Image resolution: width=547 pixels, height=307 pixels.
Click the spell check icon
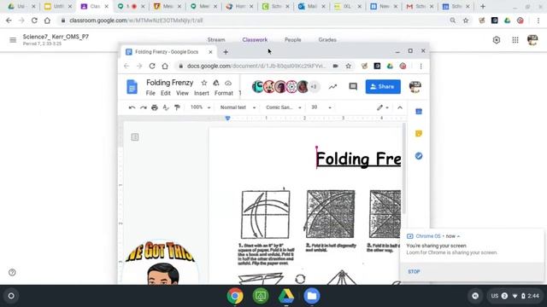click(x=166, y=107)
